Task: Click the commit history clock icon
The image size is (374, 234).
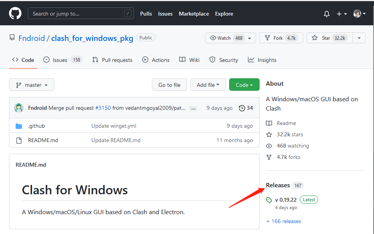Action: pos(242,108)
